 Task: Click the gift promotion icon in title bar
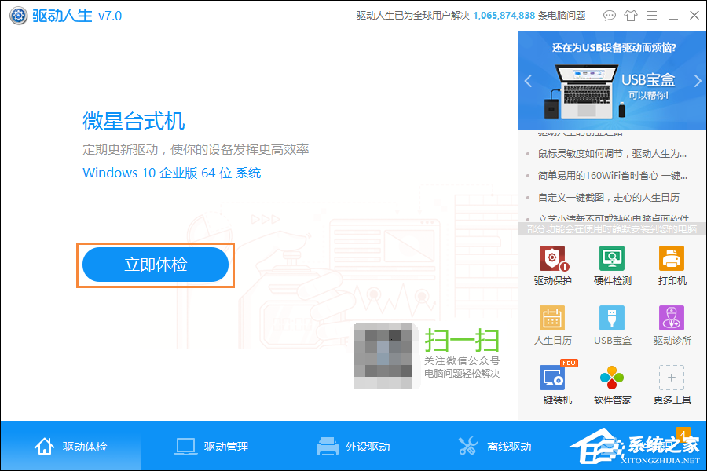(631, 15)
